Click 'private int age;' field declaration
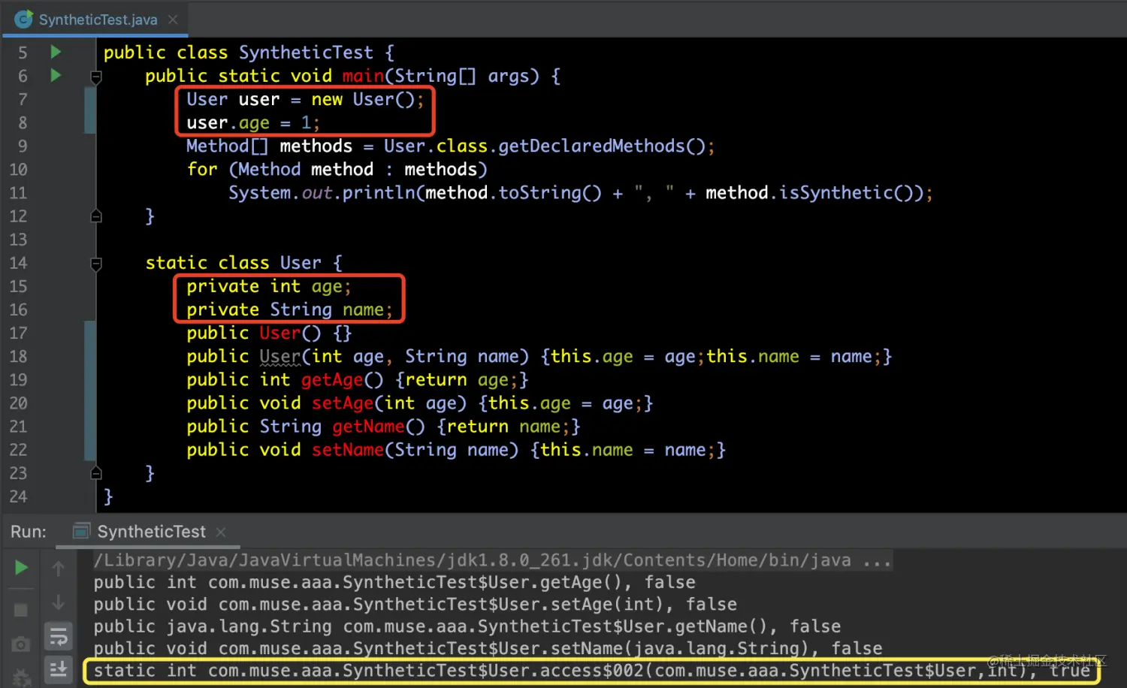This screenshot has height=688, width=1127. pos(268,286)
